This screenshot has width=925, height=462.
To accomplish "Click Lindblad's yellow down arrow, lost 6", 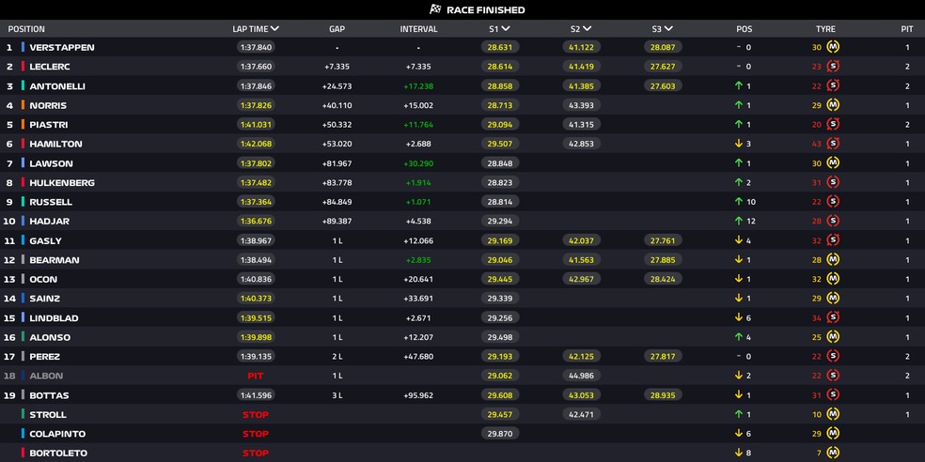I will coord(738,317).
